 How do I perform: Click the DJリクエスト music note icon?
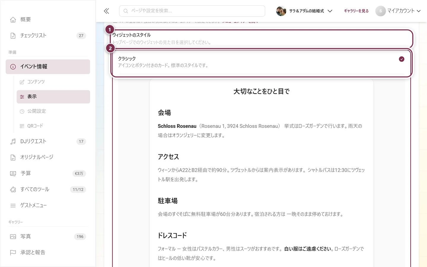coord(13,142)
